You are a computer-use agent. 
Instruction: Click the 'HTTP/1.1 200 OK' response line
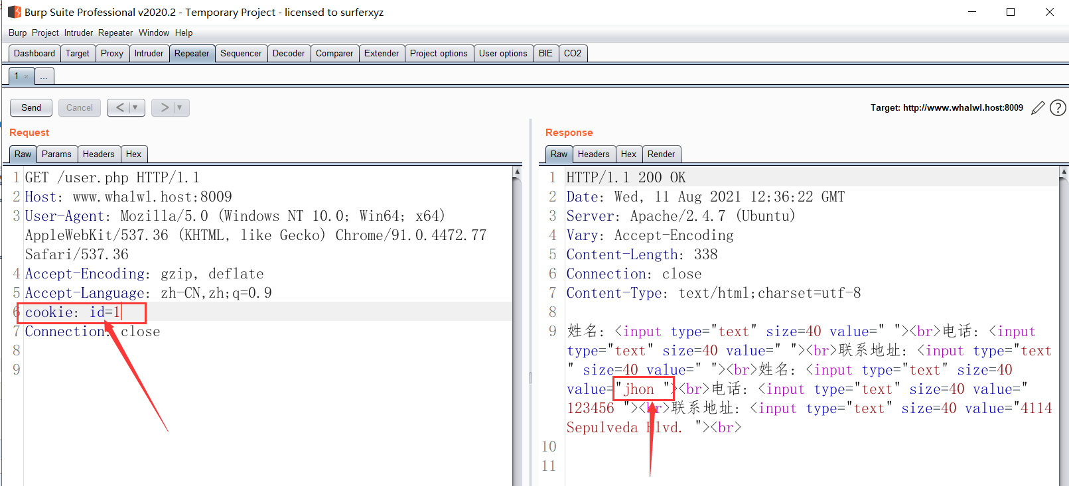(626, 178)
